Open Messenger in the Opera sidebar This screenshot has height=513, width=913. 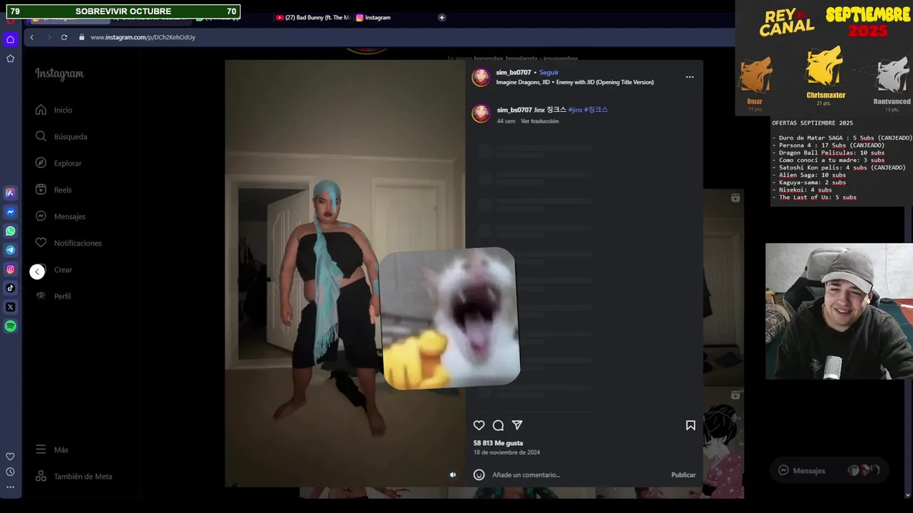pos(10,212)
